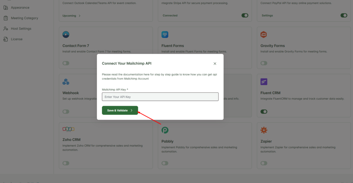Click the License sidebar icon
The image size is (353, 183).
[6, 39]
